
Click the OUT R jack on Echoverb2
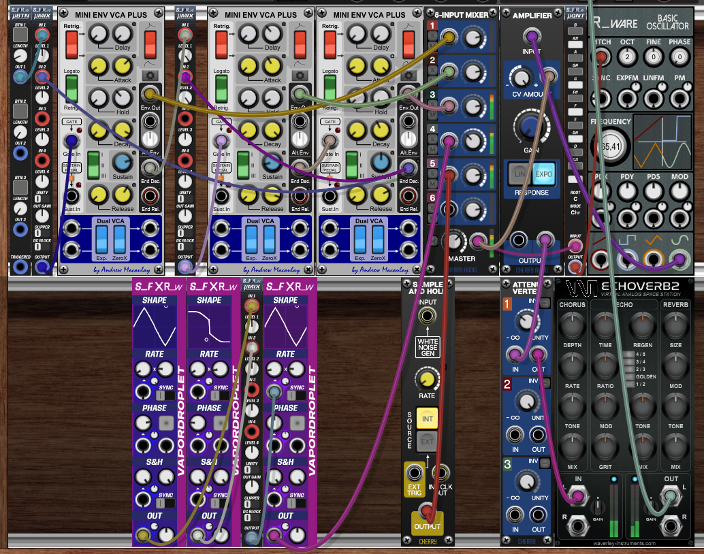pyautogui.click(x=671, y=525)
